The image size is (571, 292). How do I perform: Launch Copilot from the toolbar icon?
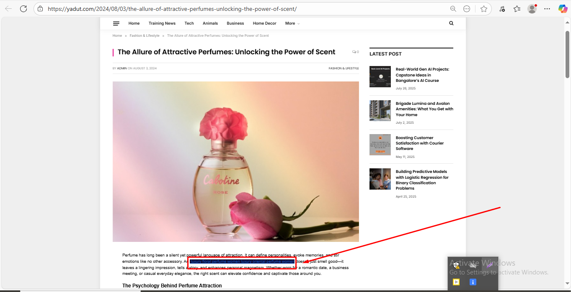pyautogui.click(x=563, y=9)
